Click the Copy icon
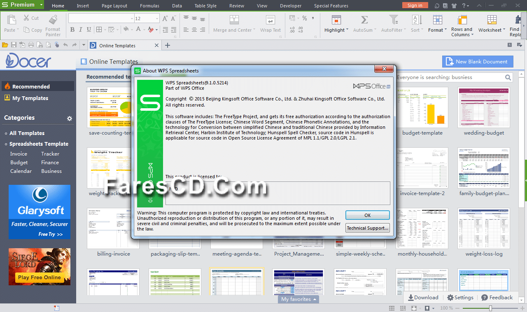The height and width of the screenshot is (312, 527). pos(26,30)
